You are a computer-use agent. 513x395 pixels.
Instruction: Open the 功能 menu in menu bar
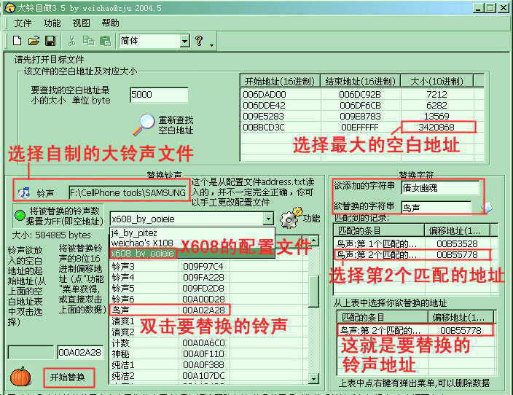click(x=52, y=23)
